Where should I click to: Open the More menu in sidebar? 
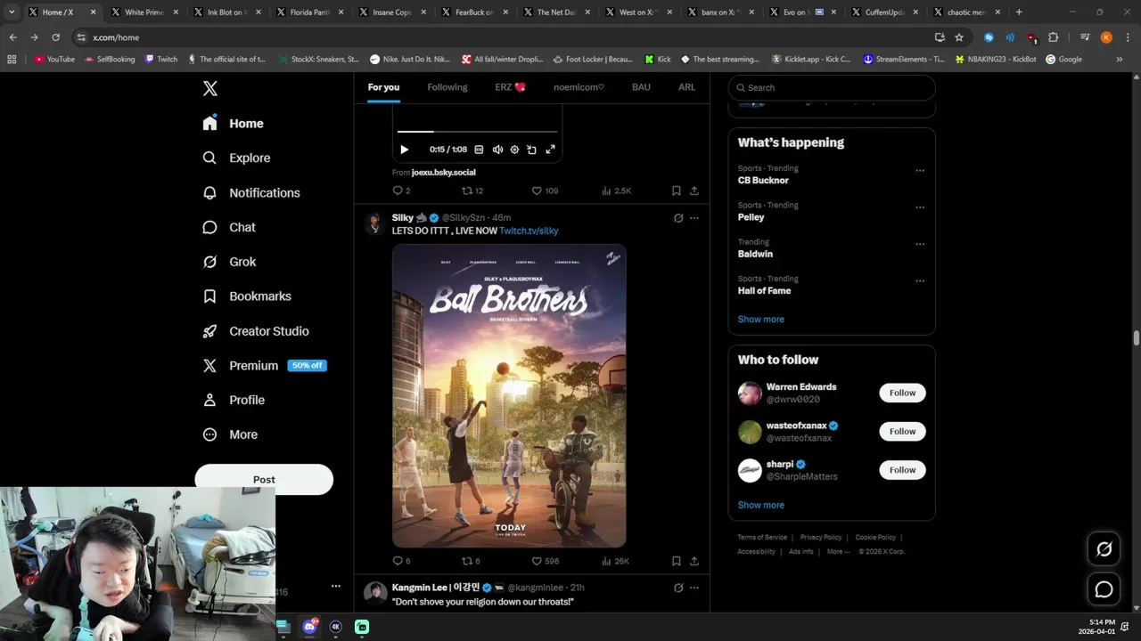tap(231, 434)
